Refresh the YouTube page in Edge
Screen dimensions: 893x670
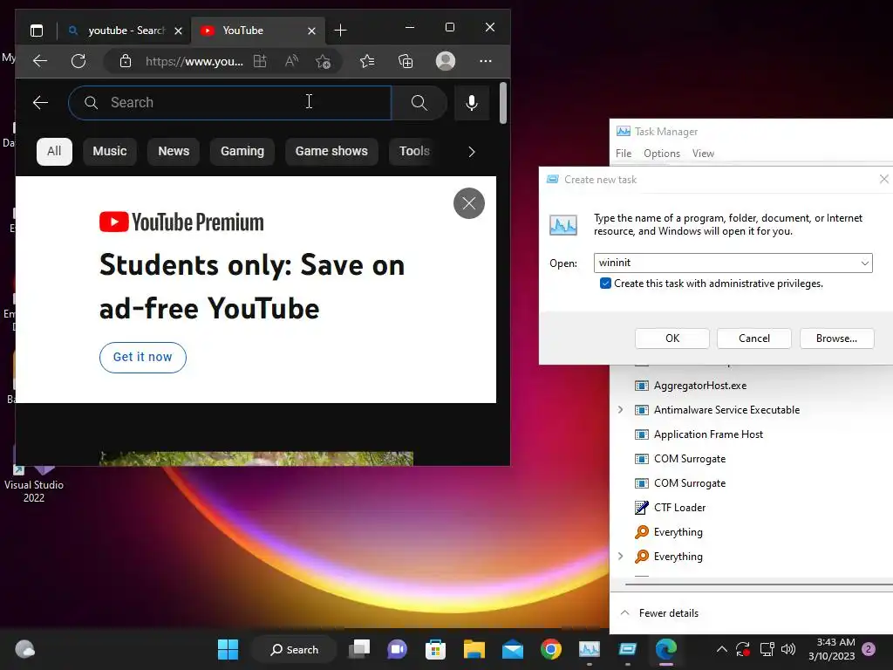click(78, 61)
